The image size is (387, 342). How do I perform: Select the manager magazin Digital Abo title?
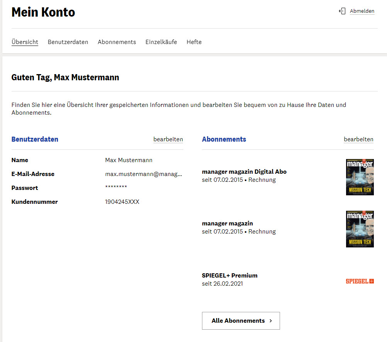coord(244,172)
